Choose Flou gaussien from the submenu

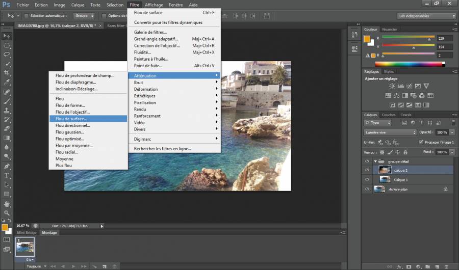coord(69,132)
